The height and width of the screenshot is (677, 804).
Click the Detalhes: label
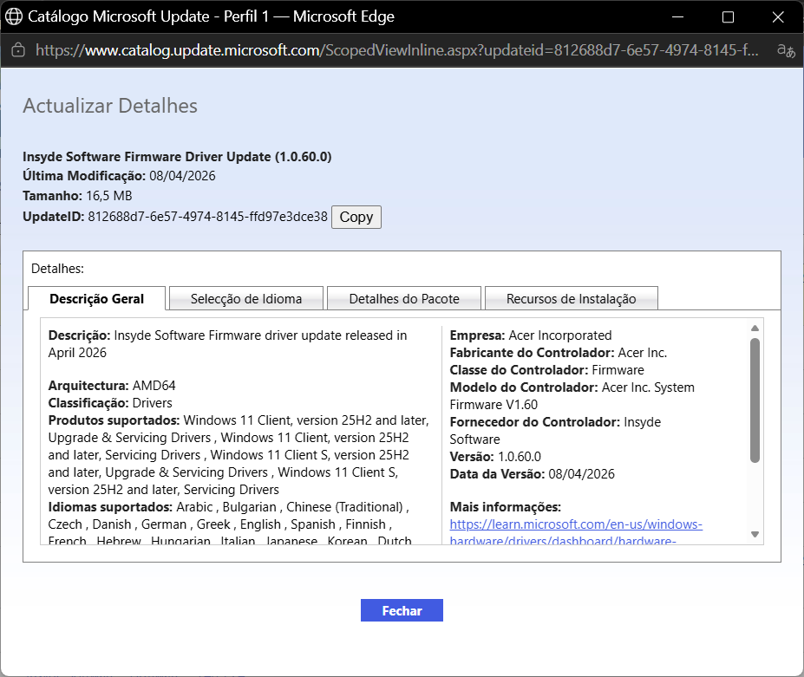[57, 269]
